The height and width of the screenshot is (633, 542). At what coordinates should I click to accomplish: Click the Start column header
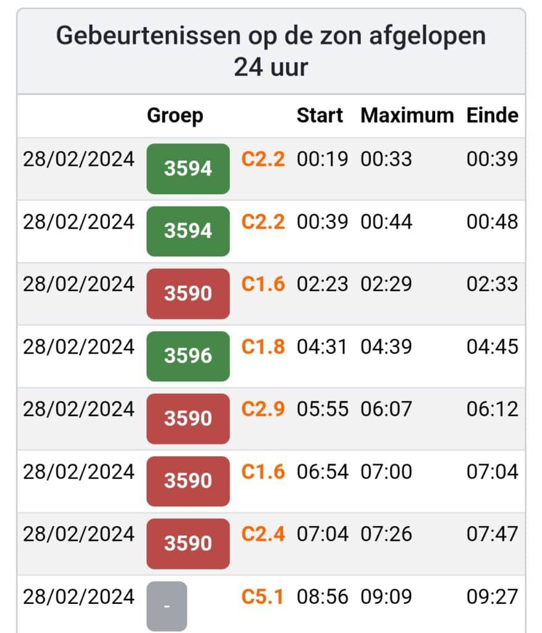[320, 116]
